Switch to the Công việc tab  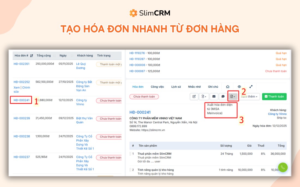coord(157,87)
